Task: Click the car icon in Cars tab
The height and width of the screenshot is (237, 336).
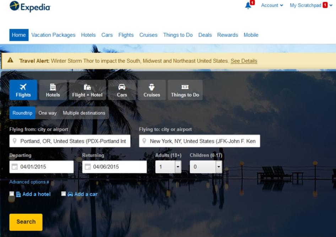Action: (122, 87)
